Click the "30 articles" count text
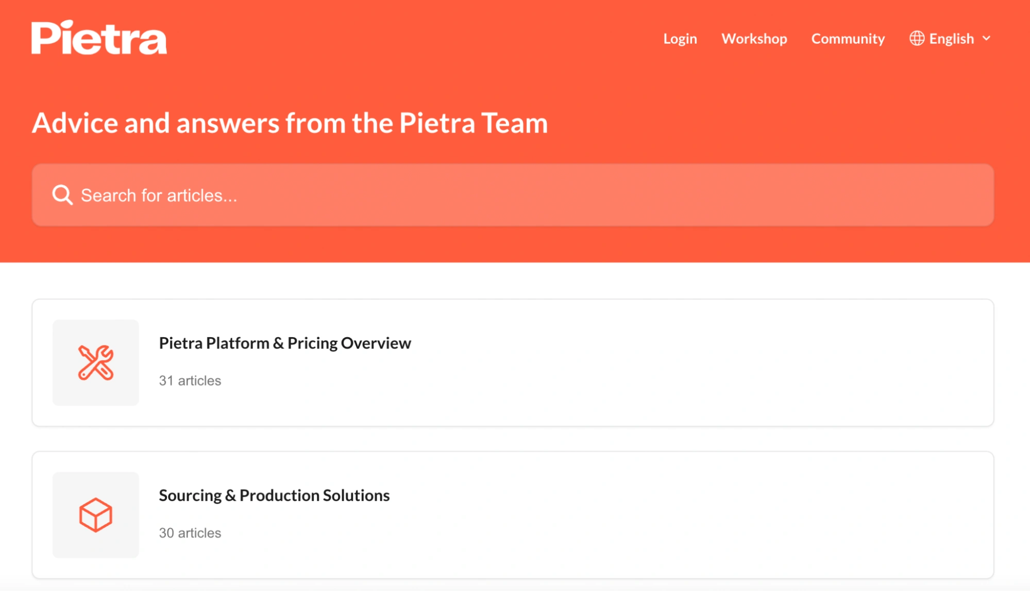Screen dimensions: 1030x591 (190, 533)
